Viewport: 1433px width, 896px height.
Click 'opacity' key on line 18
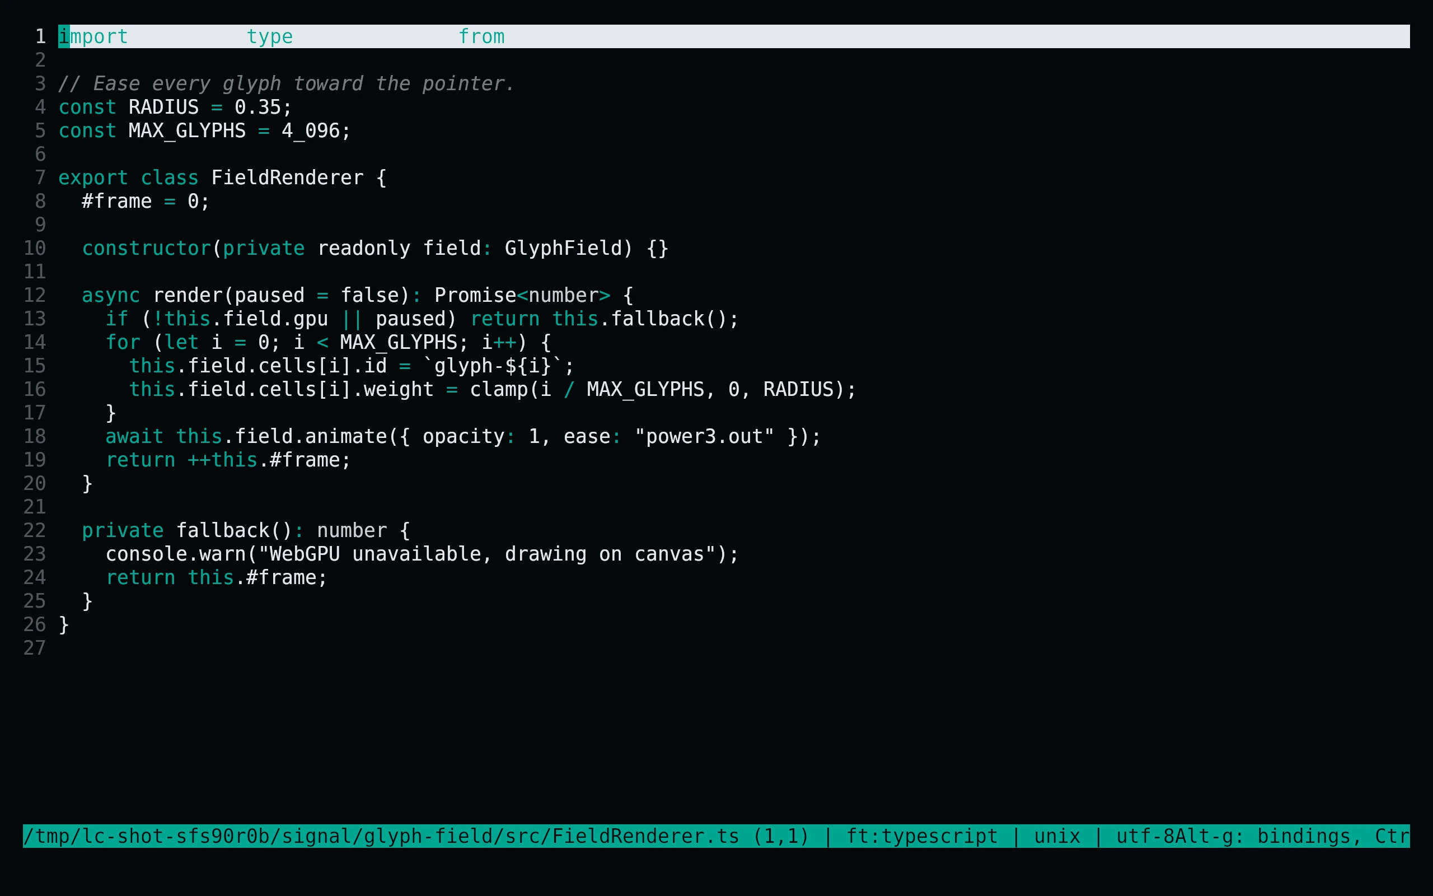point(463,437)
